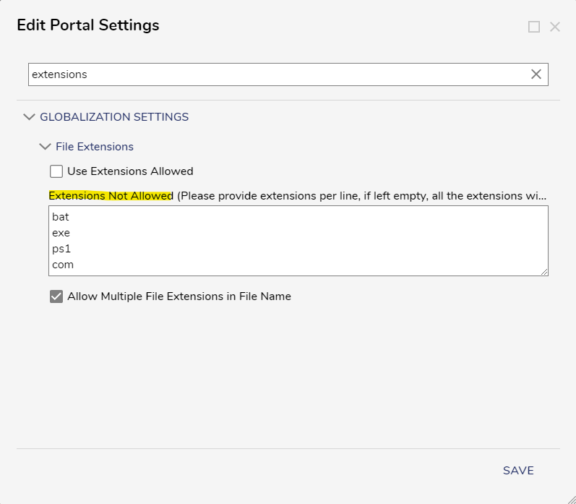Image resolution: width=576 pixels, height=504 pixels.
Task: Click the highlighted Extensions Not Allowed label
Action: (x=111, y=195)
